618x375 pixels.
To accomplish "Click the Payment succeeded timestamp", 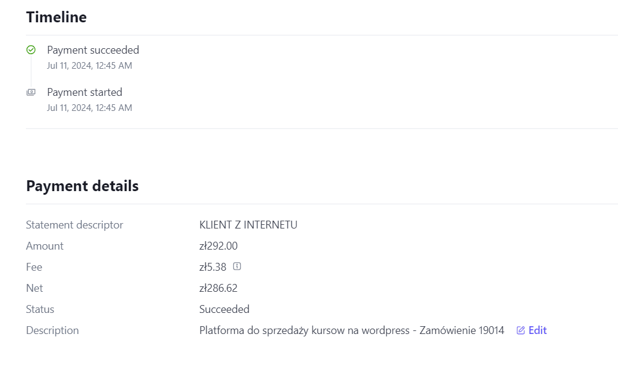I will pyautogui.click(x=90, y=66).
